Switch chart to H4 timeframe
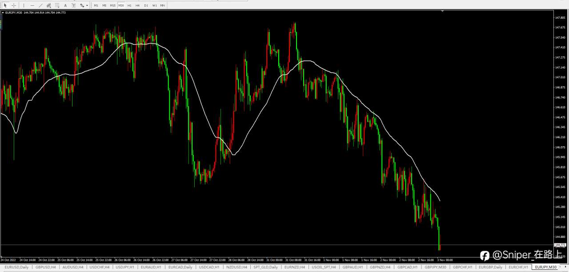The width and height of the screenshot is (569, 272). click(x=138, y=5)
